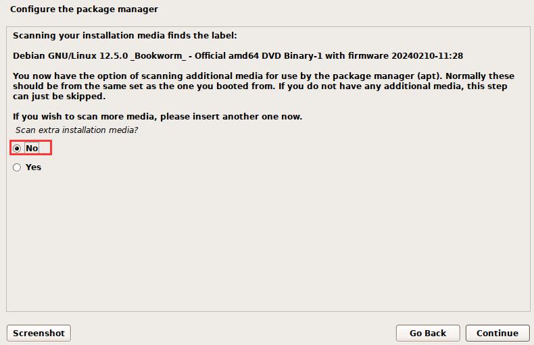The height and width of the screenshot is (345, 534).
Task: Select the Yes radio button
Action: (17, 167)
